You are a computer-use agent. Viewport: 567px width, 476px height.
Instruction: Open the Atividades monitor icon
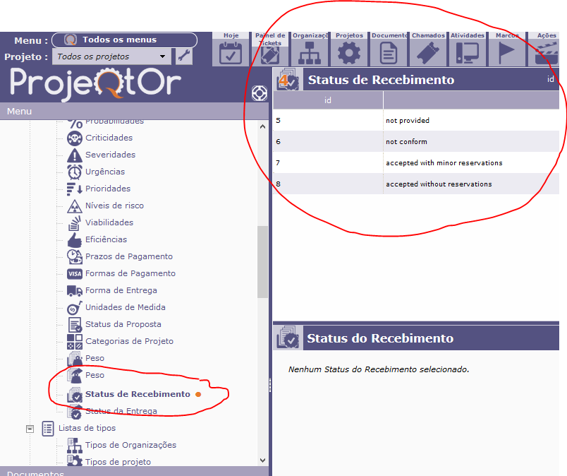tap(467, 53)
